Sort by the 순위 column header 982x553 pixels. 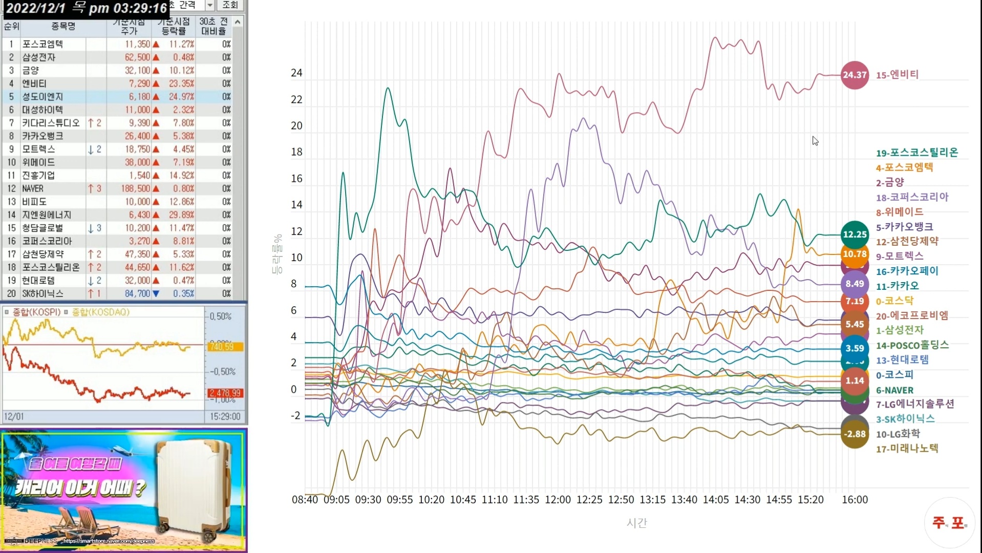pos(11,26)
